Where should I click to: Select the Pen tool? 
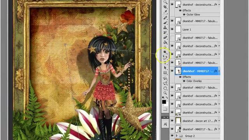(165, 58)
